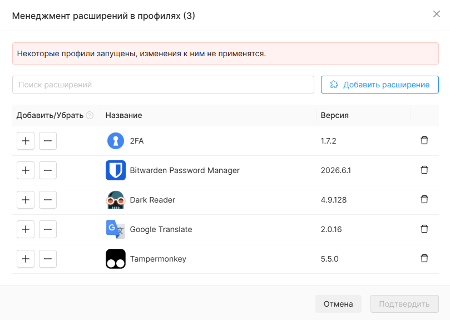450x320 pixels.
Task: Add Bitwarden Password Manager with plus button
Action: tap(26, 170)
